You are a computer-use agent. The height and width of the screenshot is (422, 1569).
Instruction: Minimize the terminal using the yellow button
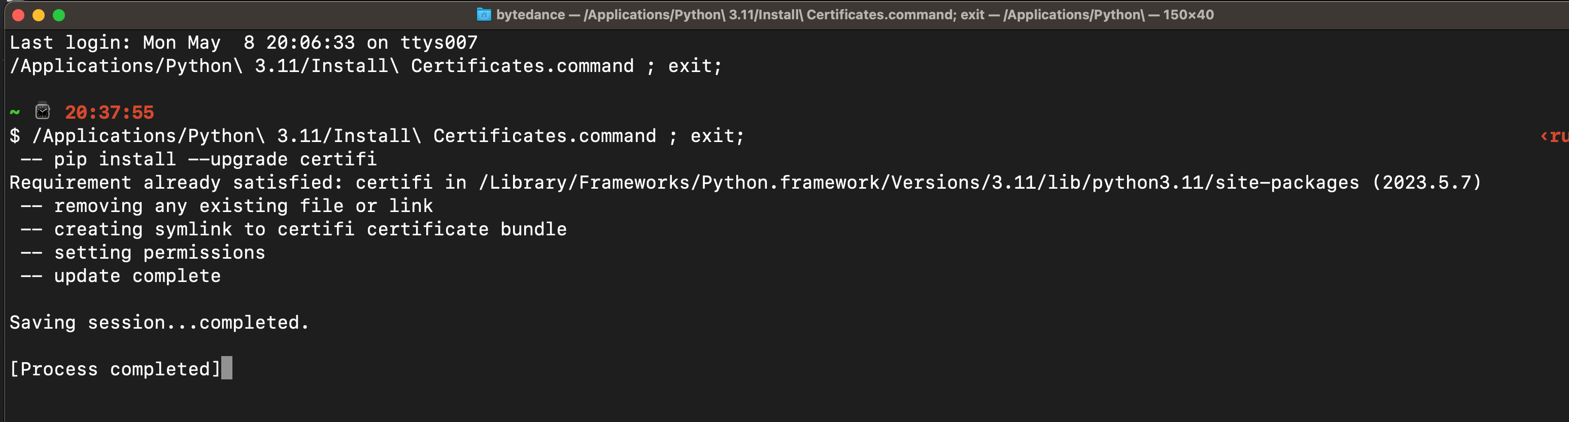click(39, 15)
